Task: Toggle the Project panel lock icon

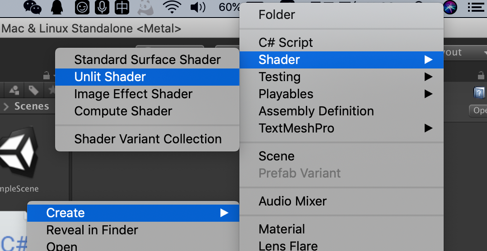Action: (46, 75)
